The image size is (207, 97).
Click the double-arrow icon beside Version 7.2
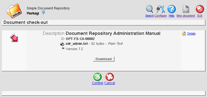point(63,48)
